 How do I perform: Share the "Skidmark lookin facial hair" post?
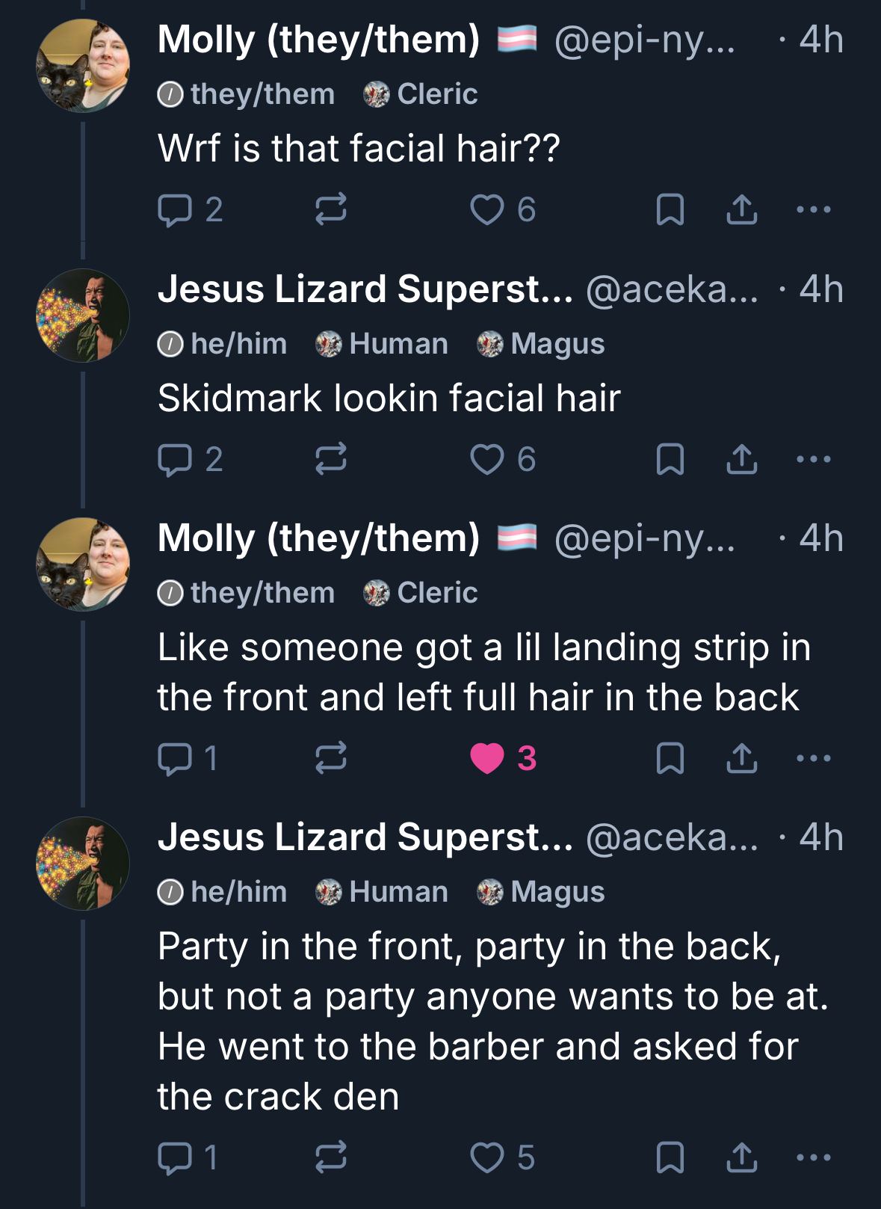[741, 459]
